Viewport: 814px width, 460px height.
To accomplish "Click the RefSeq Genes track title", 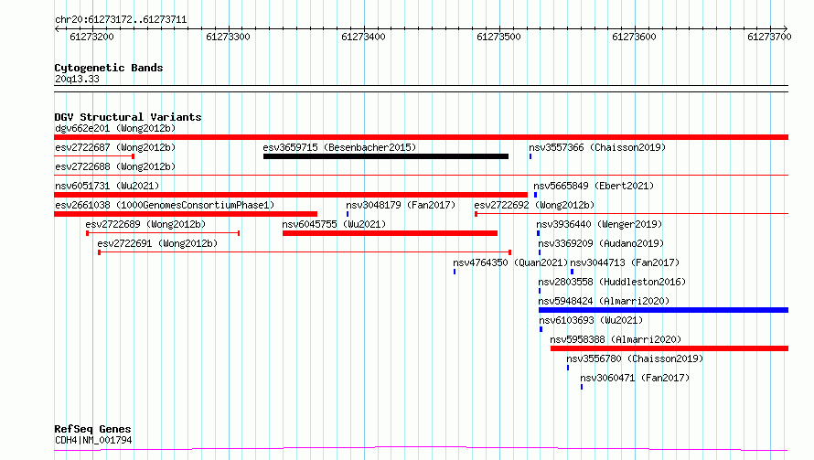I will coord(92,429).
